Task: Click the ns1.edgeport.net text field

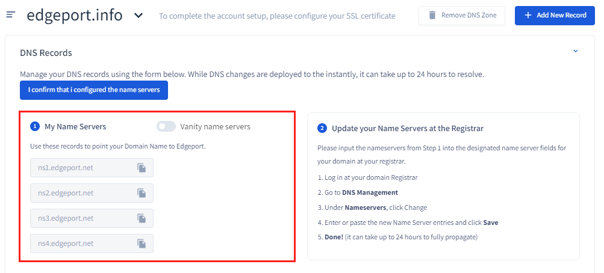Action: (81, 168)
